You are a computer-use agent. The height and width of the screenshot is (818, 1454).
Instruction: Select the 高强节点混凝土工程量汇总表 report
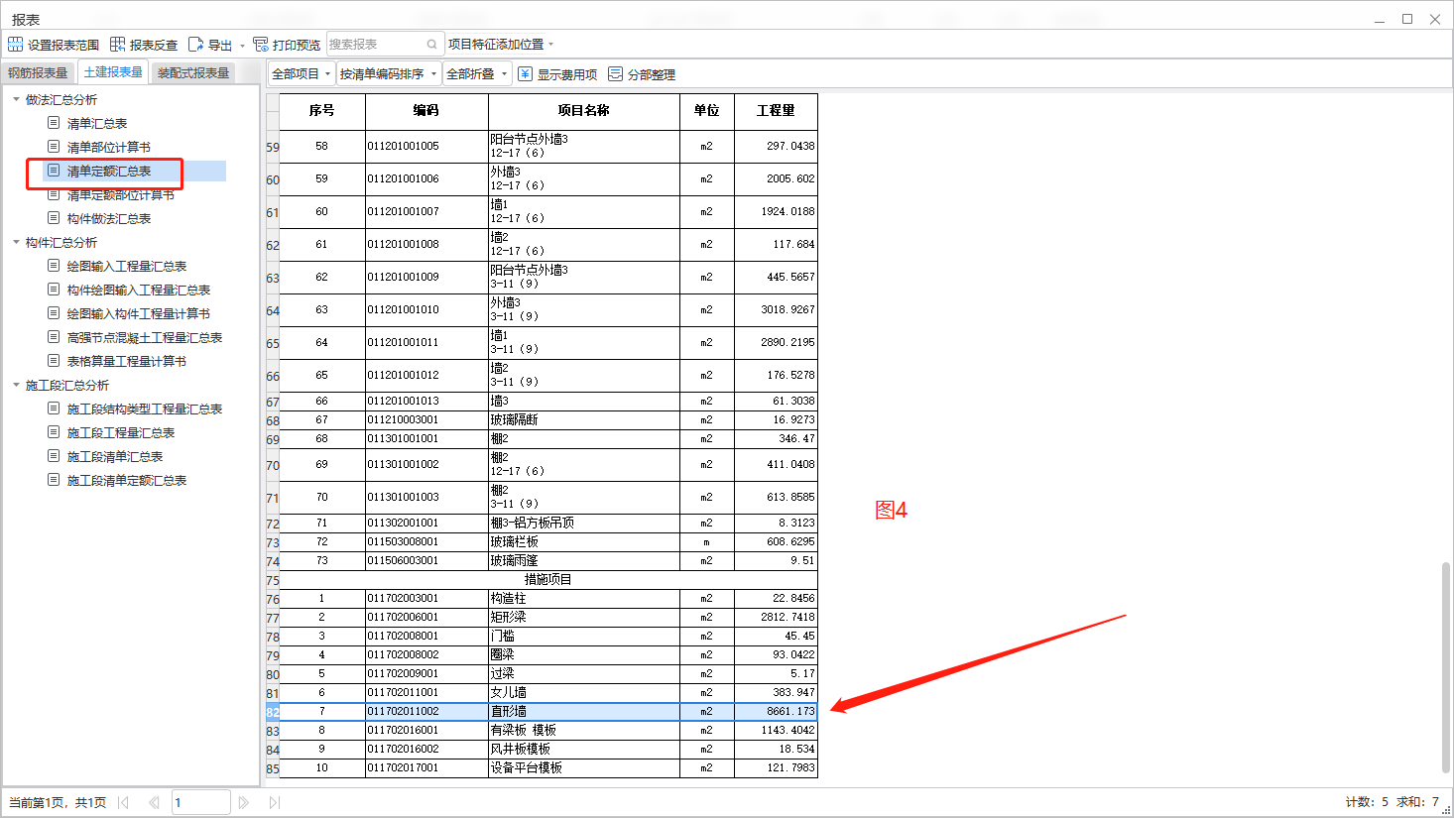[144, 338]
